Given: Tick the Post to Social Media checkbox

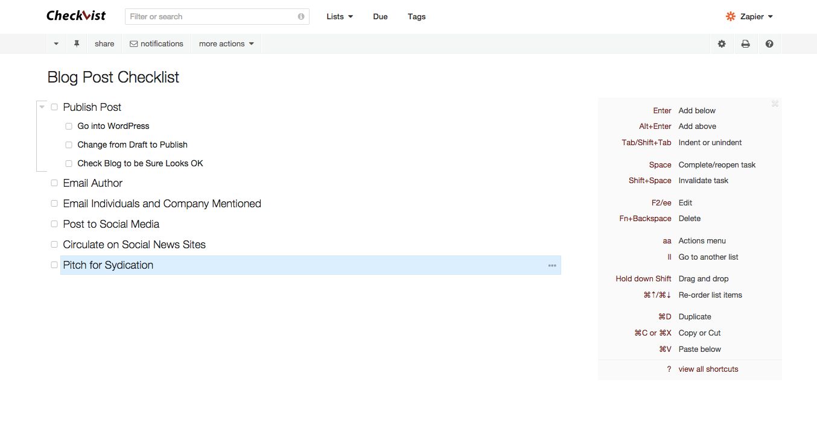Looking at the screenshot, I should pyautogui.click(x=54, y=224).
